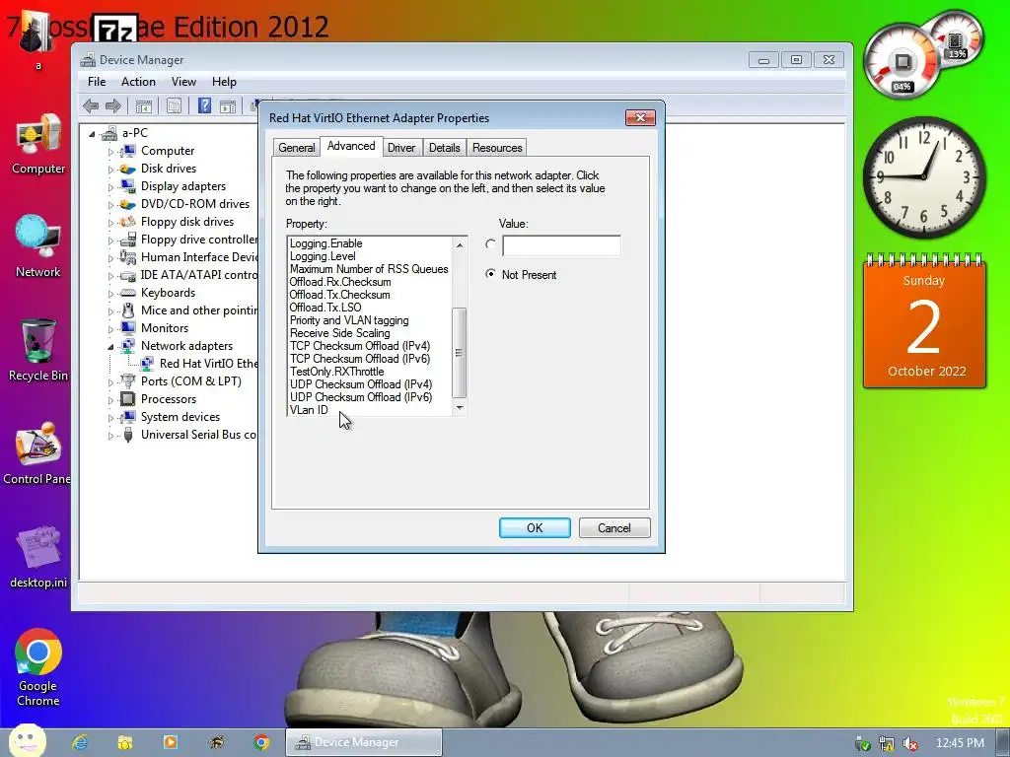Click the Properties toolbar icon in Device Manager
Viewport: 1010px width, 757px height.
[x=174, y=106]
